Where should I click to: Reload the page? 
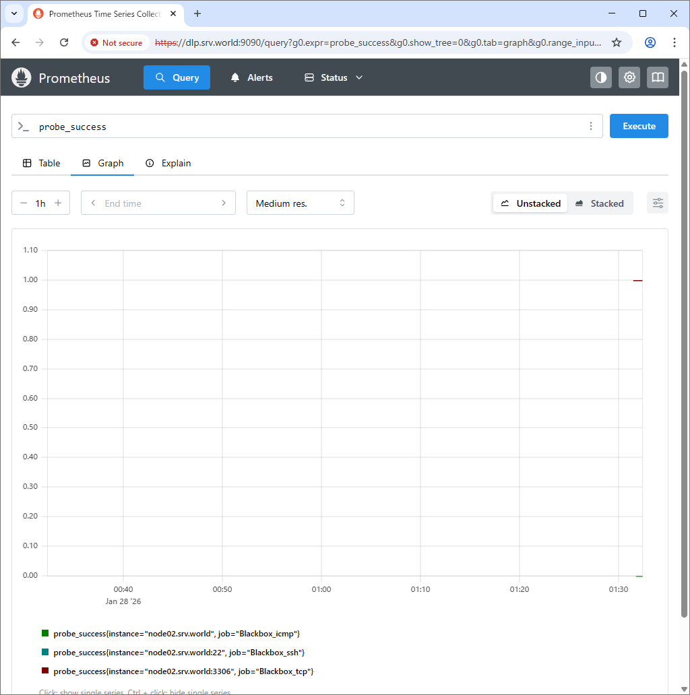tap(64, 42)
